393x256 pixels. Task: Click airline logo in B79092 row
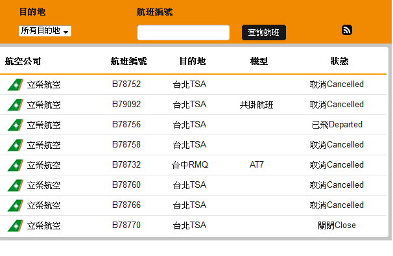[x=16, y=105]
